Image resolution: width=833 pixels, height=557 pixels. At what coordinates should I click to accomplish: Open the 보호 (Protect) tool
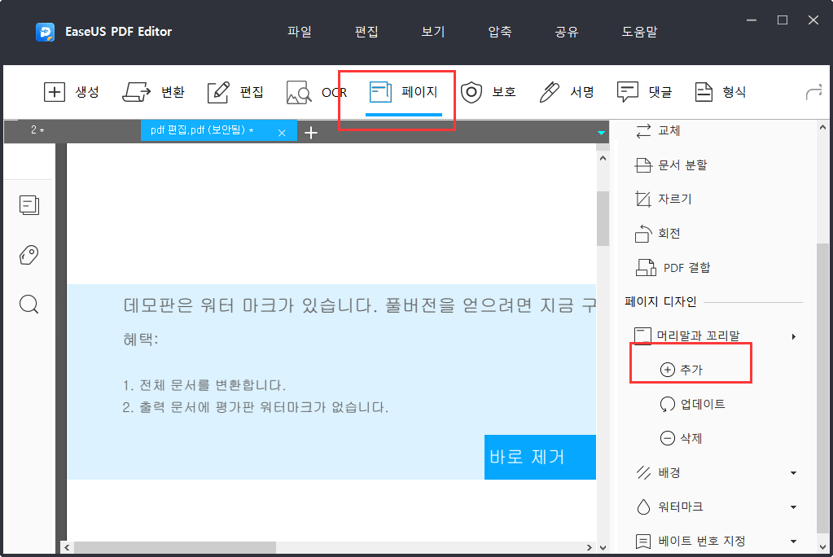[490, 92]
